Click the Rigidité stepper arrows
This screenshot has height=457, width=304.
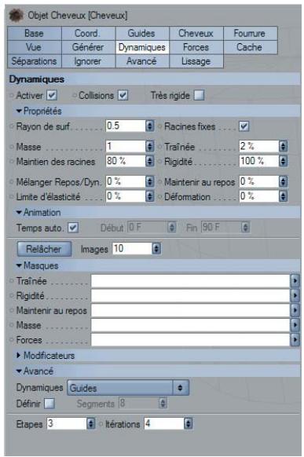[x=283, y=161]
